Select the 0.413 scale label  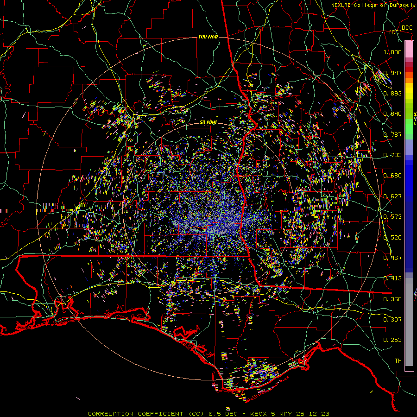point(392,278)
